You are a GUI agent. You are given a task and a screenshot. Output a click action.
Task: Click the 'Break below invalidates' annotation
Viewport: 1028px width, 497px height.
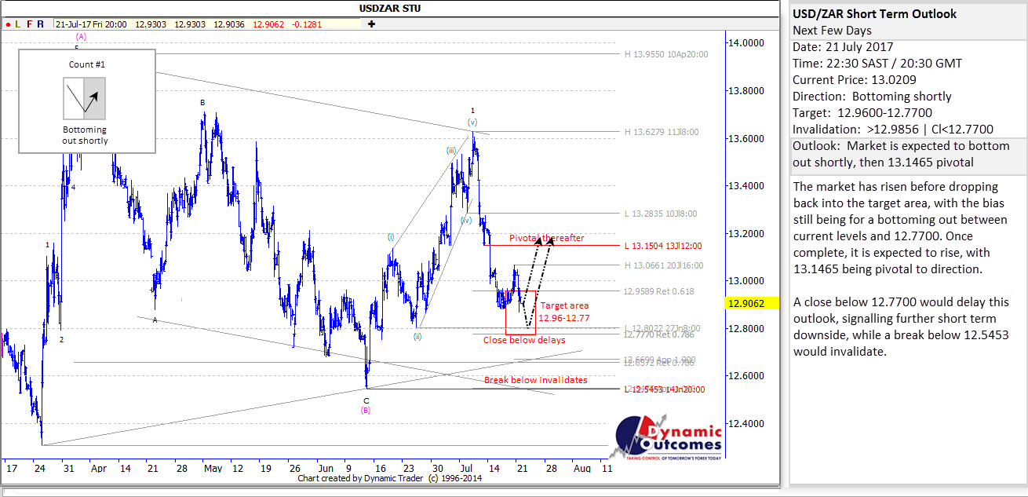535,380
